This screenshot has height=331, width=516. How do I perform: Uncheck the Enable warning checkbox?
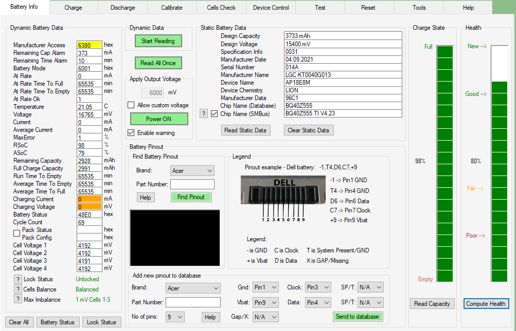[x=131, y=133]
